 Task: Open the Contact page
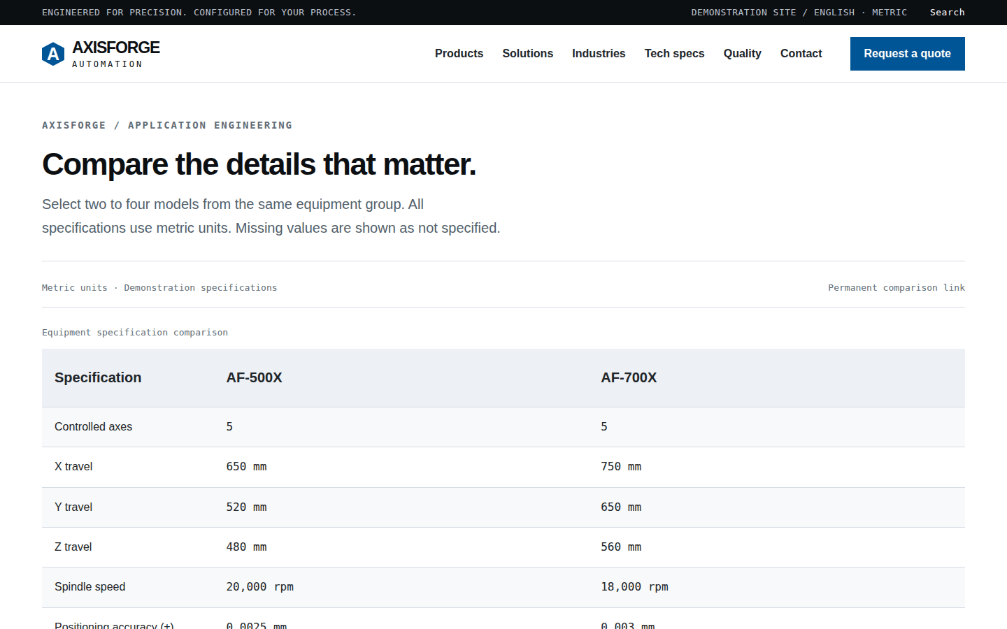click(801, 54)
